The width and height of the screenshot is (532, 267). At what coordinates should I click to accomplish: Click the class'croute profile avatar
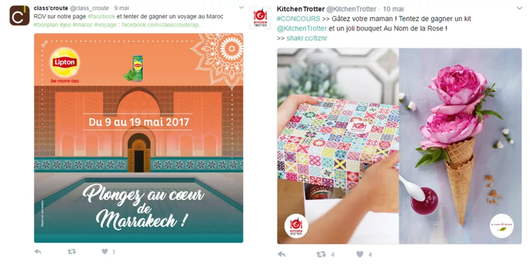19,15
